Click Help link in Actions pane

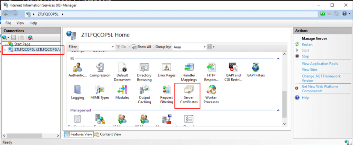point(305,98)
